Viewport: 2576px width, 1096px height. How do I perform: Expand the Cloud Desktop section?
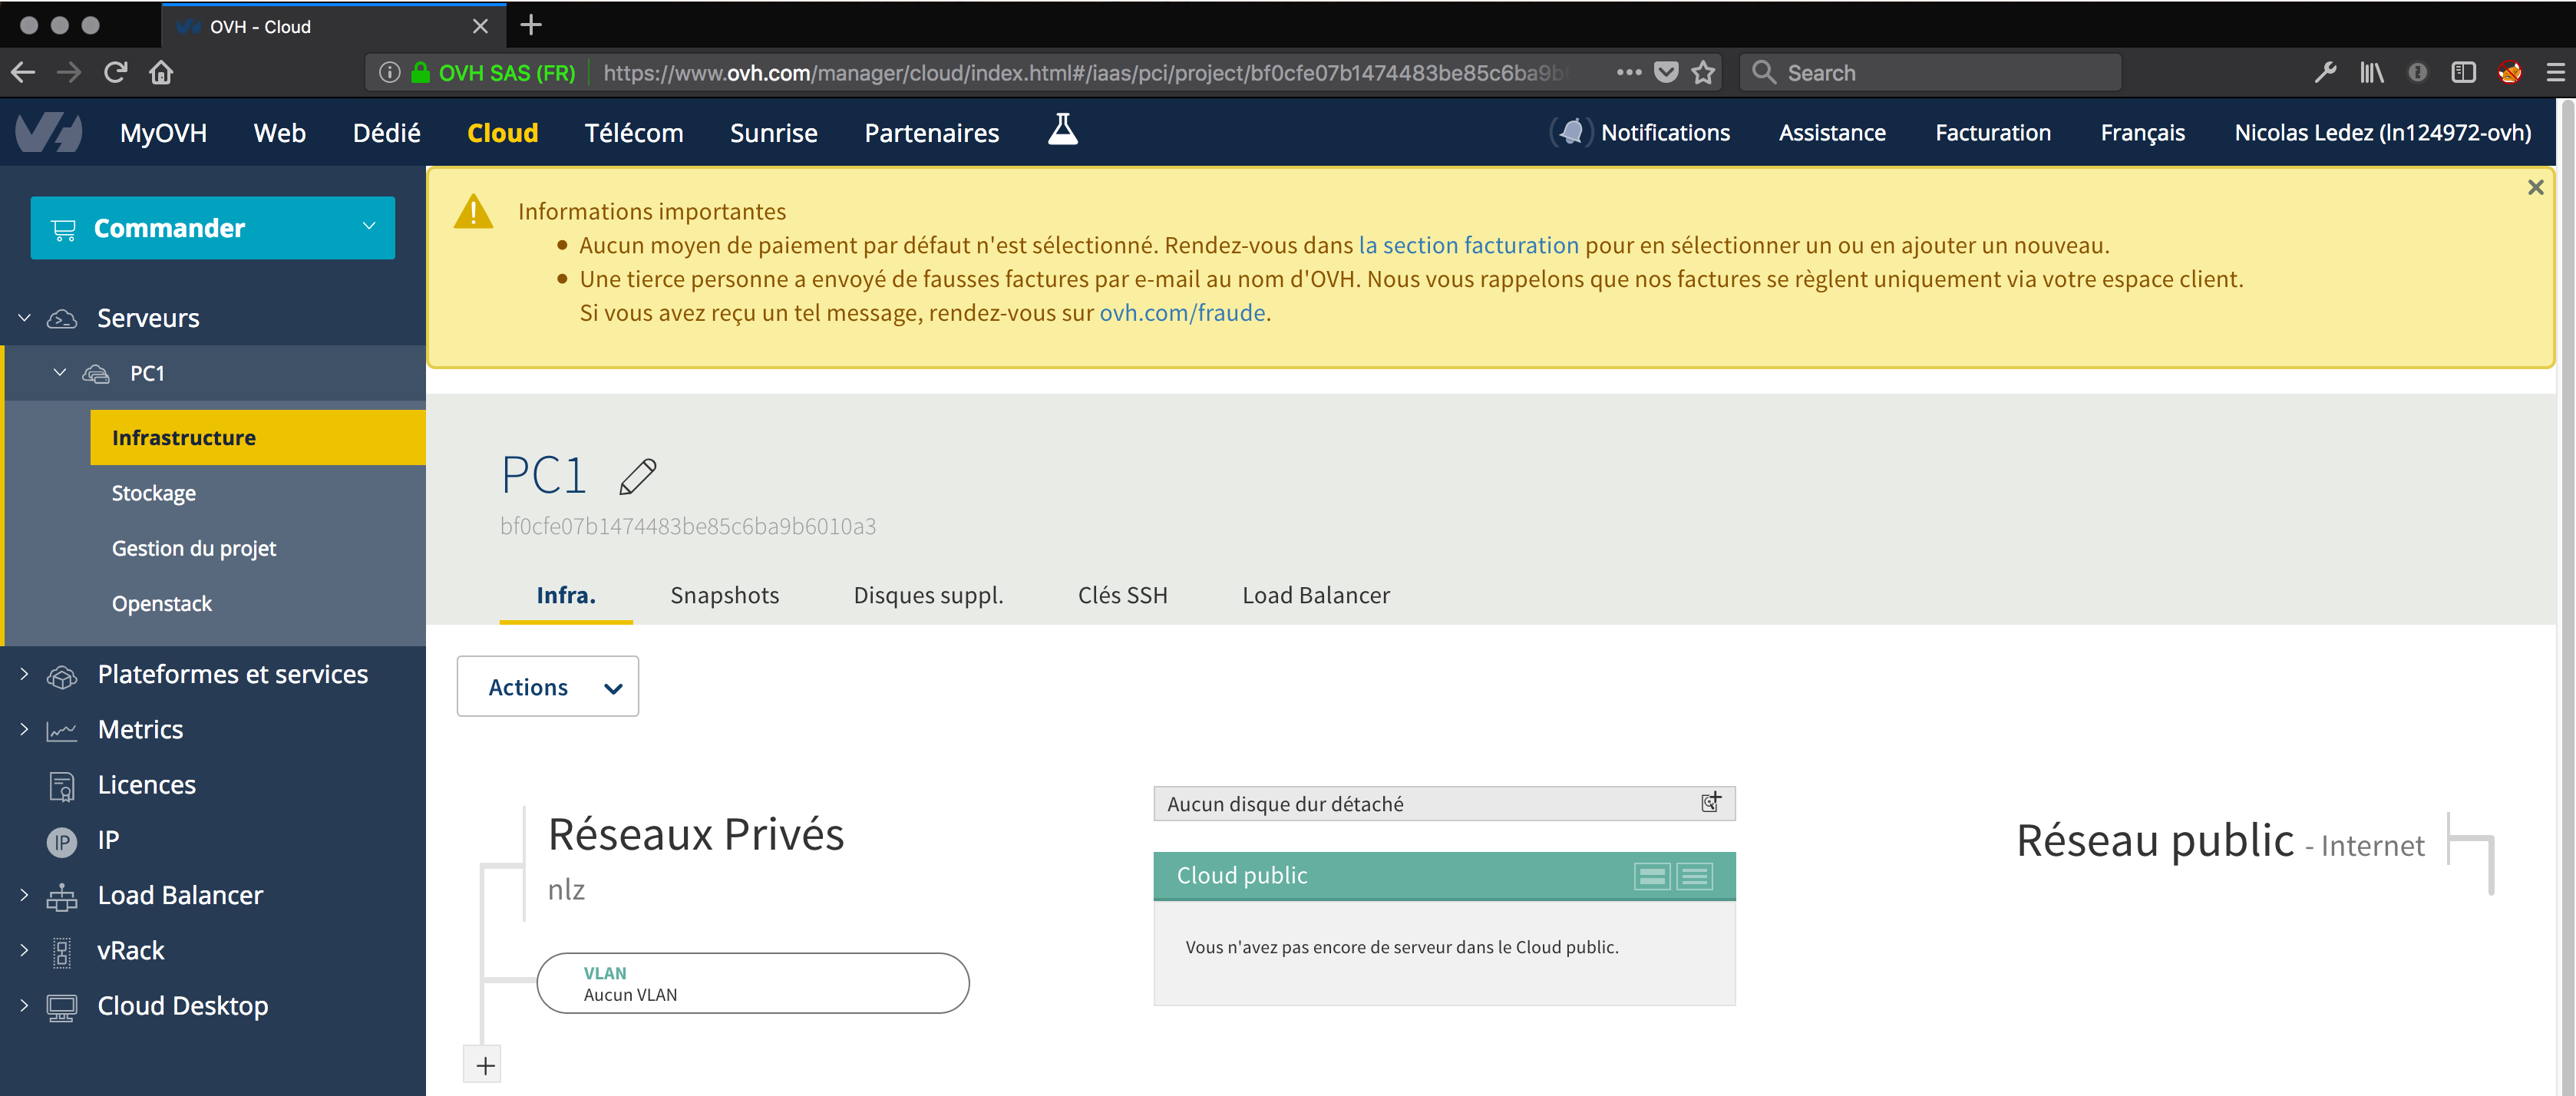[x=24, y=1005]
